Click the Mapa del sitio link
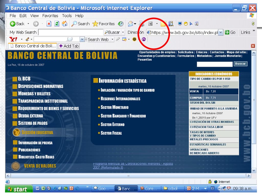This screenshot has height=196, width=262. 236,52
